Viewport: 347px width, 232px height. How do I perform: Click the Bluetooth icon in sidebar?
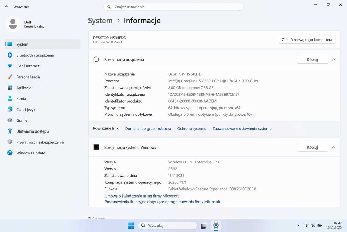(x=10, y=55)
